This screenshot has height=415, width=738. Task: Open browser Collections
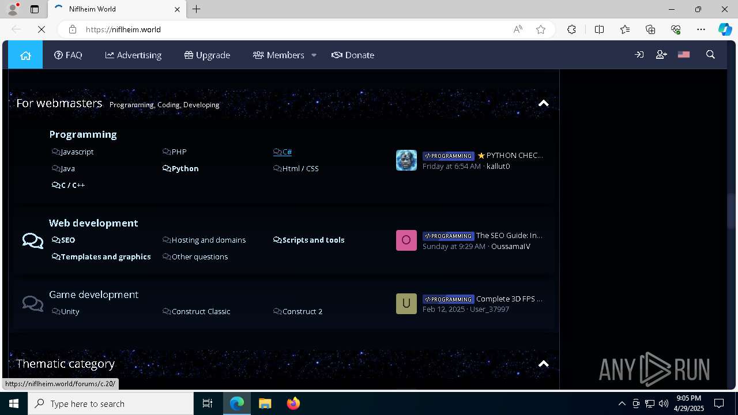[650, 29]
